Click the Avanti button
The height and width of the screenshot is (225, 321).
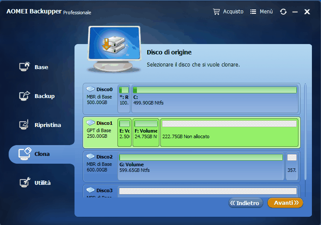coord(285,203)
